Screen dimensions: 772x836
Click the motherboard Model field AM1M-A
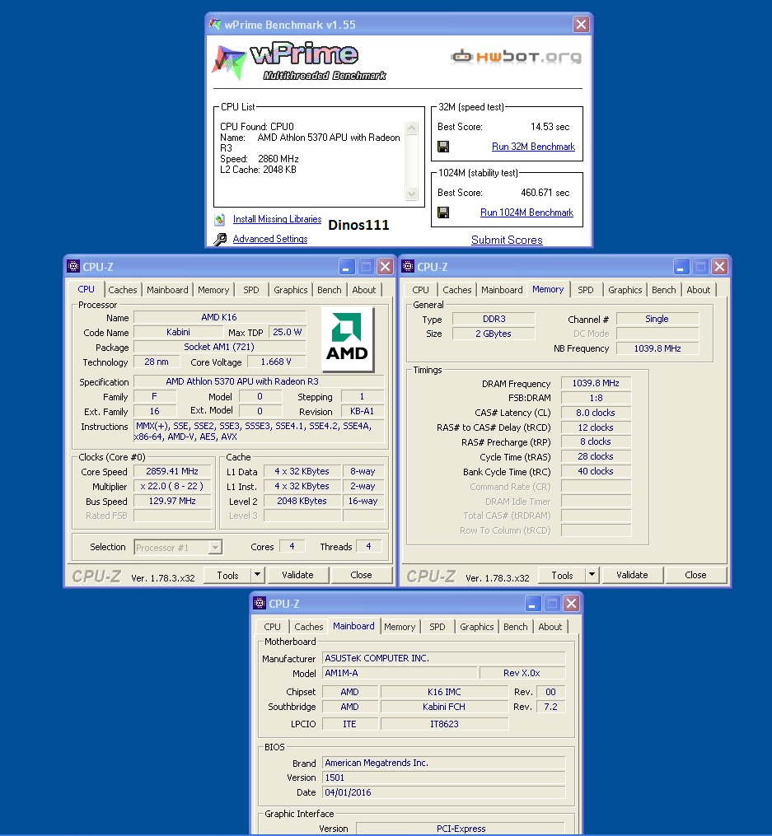pos(400,674)
